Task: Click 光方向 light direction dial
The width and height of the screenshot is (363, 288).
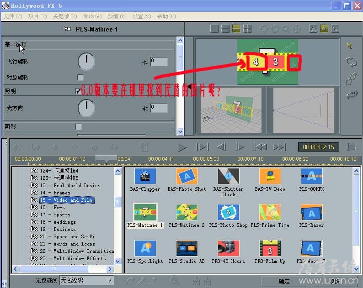Action: [x=86, y=108]
